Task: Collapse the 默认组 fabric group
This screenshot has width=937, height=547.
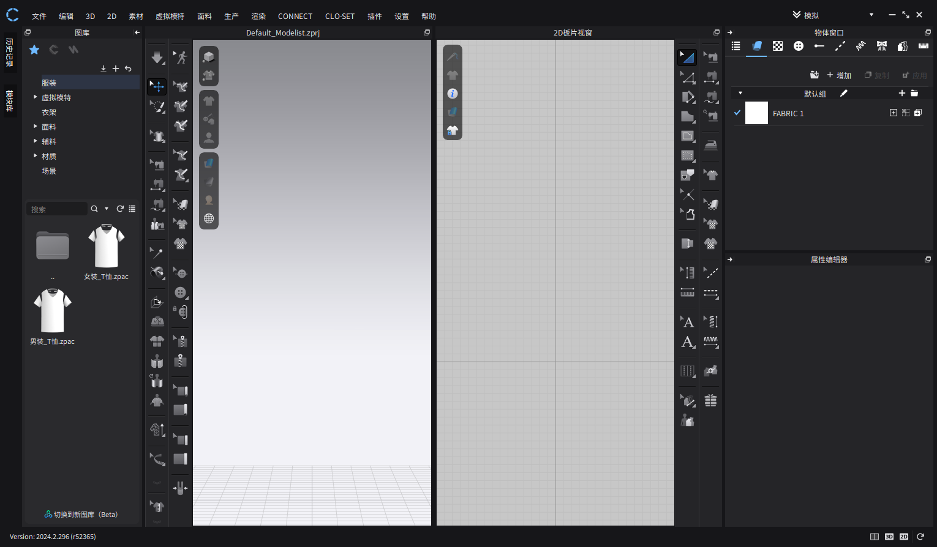Action: coord(740,93)
